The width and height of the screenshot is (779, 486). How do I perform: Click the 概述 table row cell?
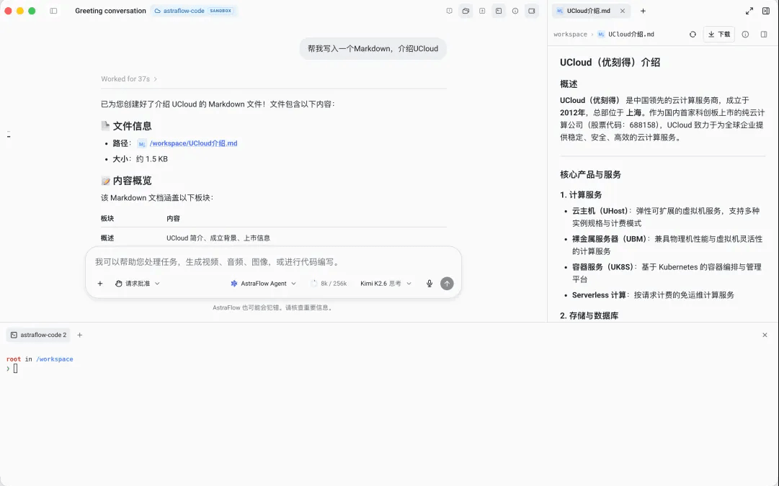(107, 238)
